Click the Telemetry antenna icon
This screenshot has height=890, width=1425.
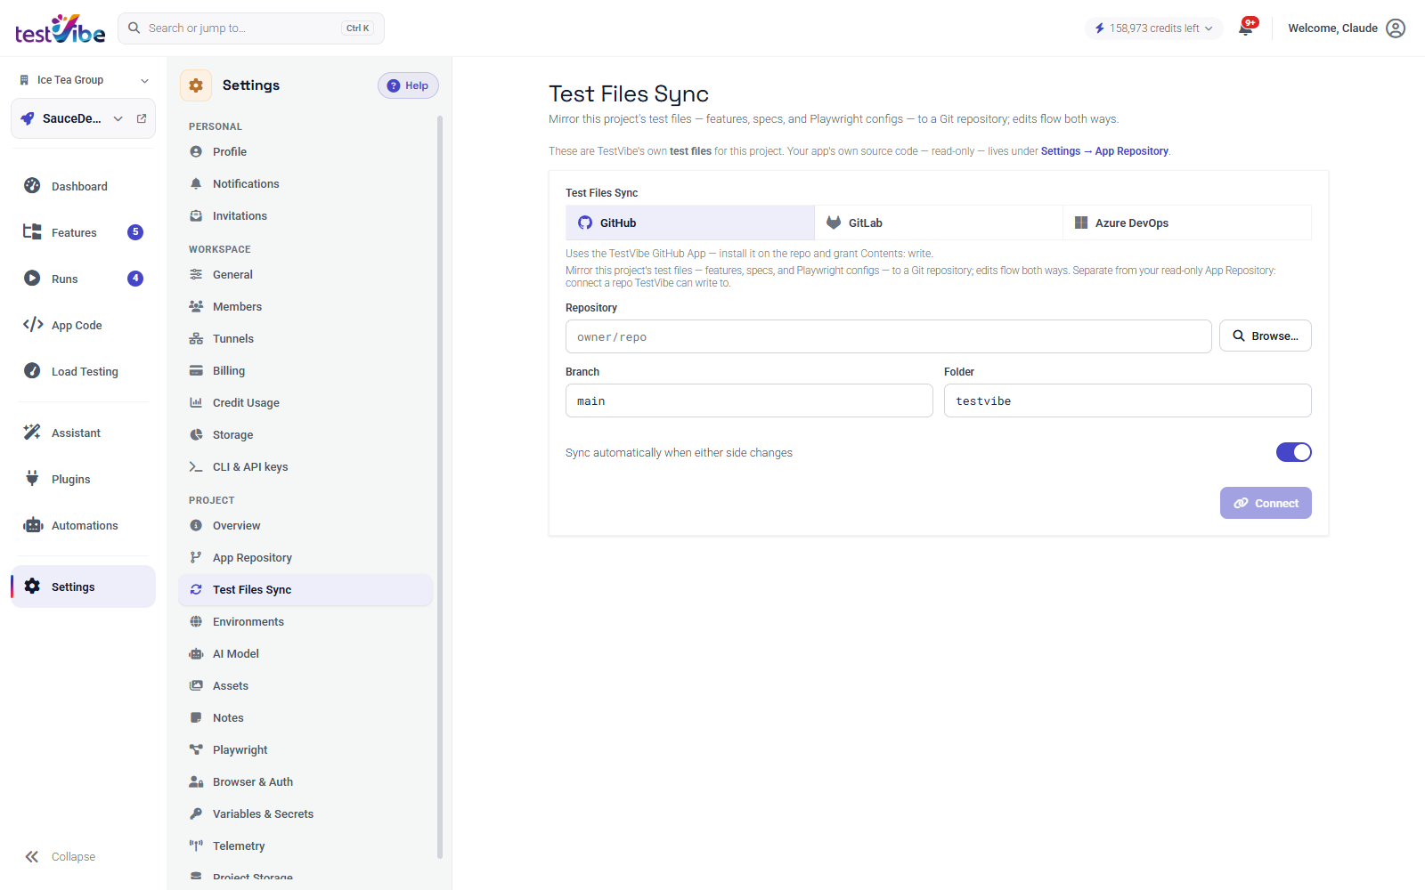tap(196, 845)
